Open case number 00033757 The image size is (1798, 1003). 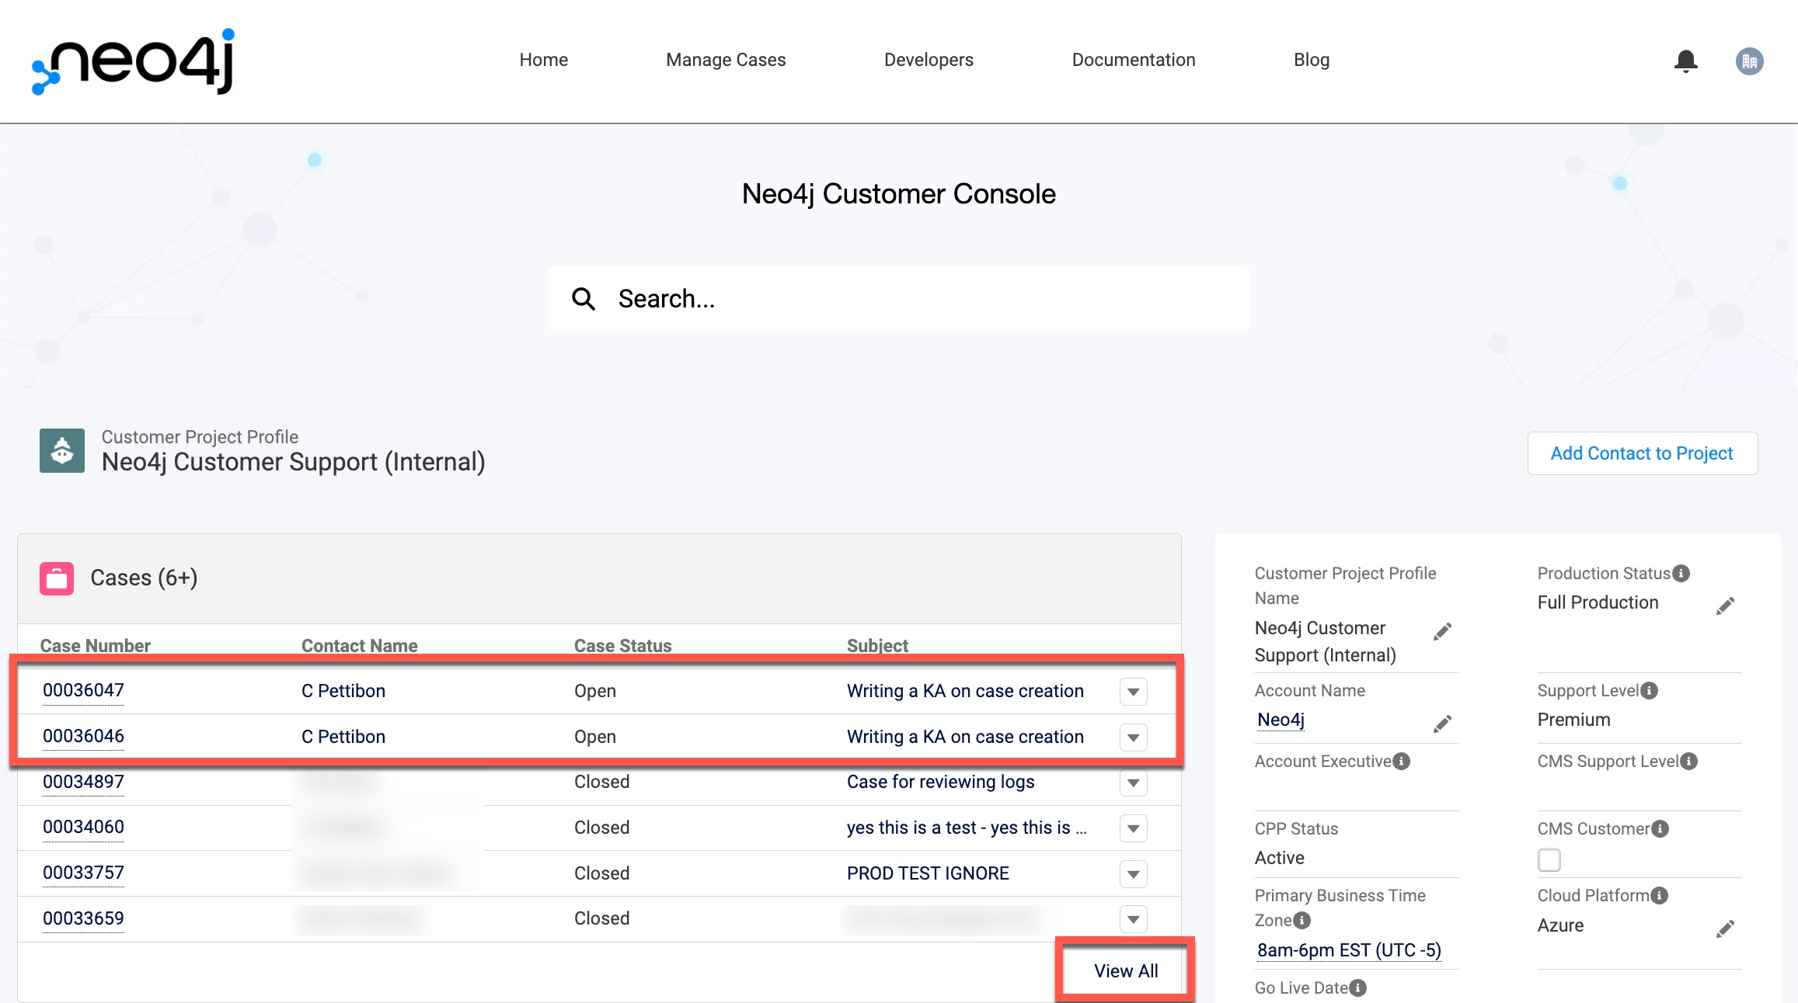click(x=83, y=873)
